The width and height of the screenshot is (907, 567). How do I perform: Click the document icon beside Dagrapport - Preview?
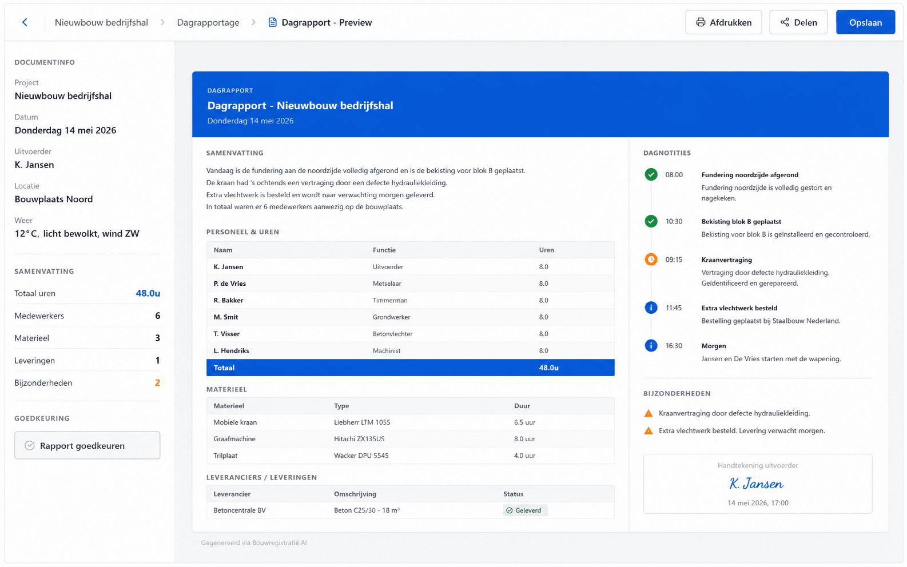pos(272,22)
